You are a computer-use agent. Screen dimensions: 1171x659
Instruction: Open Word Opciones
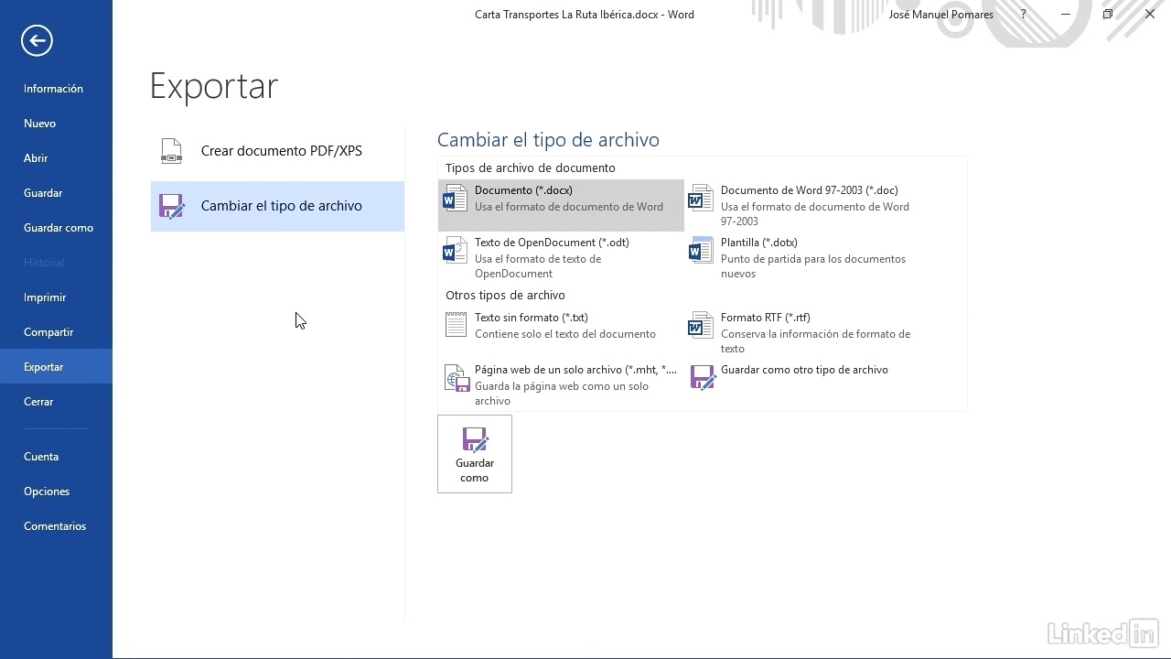click(x=56, y=492)
